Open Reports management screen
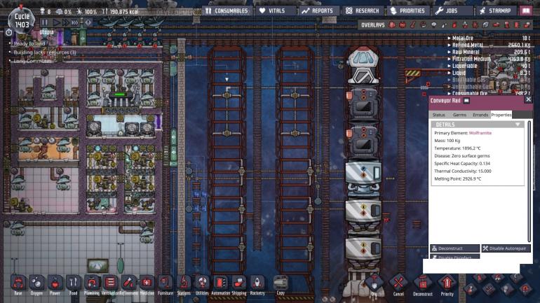The image size is (540, 303). click(x=318, y=11)
